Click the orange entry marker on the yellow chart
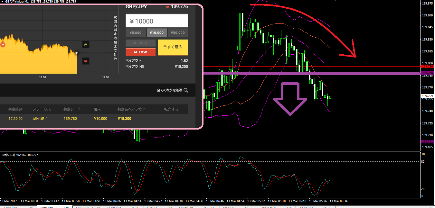 tap(3, 44)
